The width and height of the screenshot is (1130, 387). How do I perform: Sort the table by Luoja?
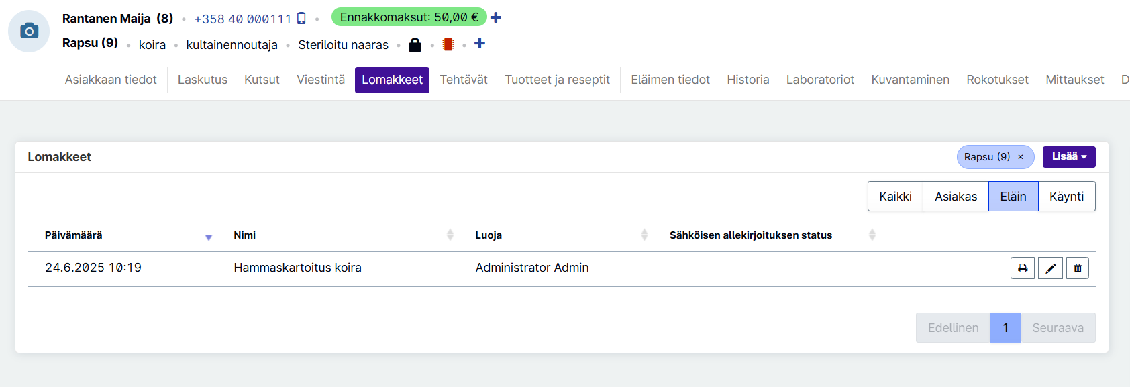click(561, 235)
